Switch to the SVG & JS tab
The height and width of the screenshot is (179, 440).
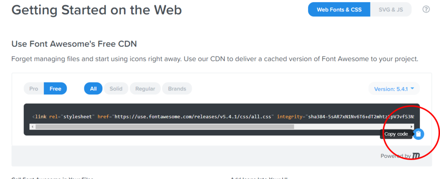391,9
